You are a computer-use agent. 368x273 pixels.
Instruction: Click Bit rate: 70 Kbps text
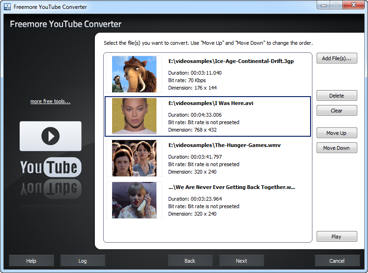pyautogui.click(x=187, y=80)
